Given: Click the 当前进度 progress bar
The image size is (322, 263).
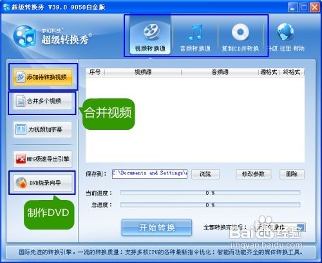Looking at the screenshot, I should point(210,193).
